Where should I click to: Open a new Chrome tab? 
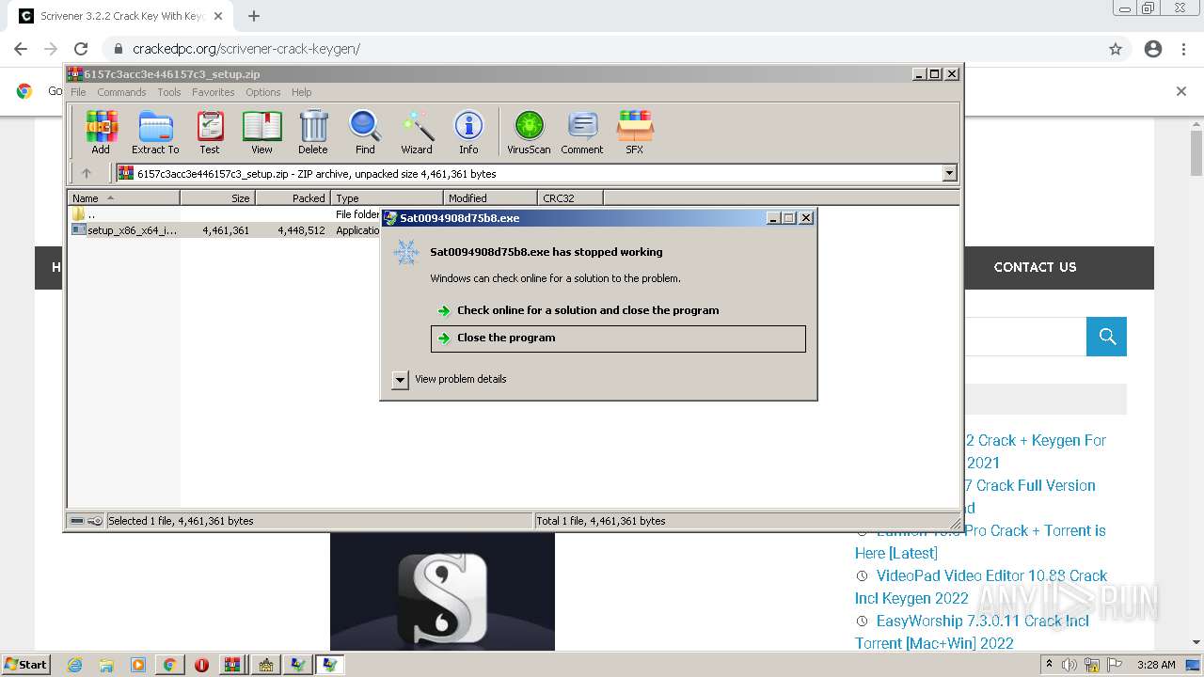pos(254,16)
